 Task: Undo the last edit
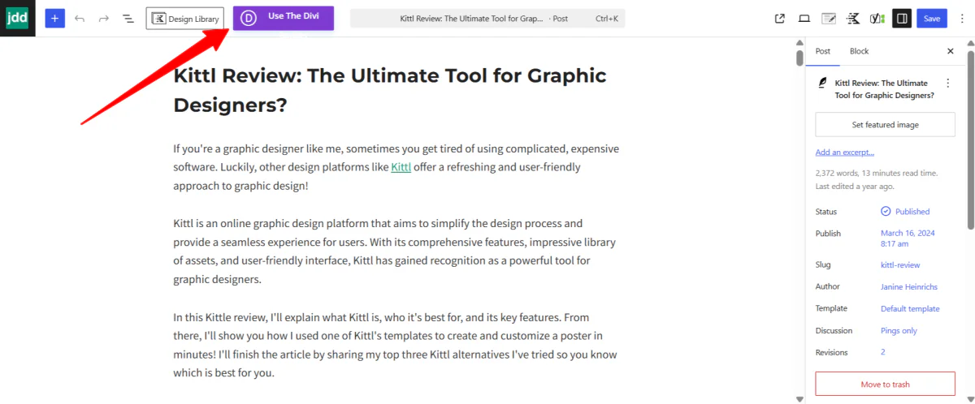(80, 18)
